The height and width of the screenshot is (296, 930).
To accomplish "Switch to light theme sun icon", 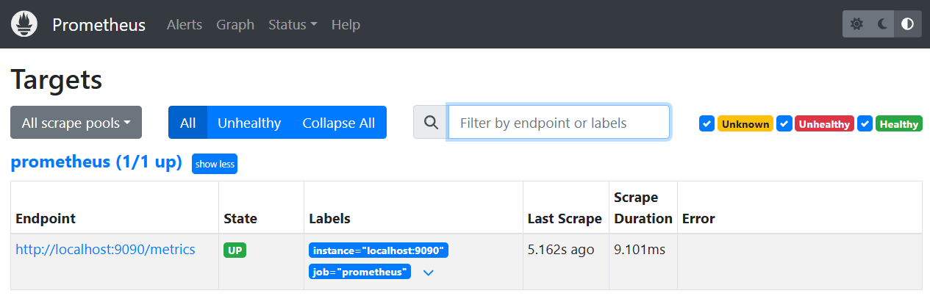I will (x=856, y=24).
